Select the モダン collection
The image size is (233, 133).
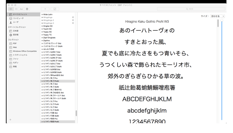(16, 63)
